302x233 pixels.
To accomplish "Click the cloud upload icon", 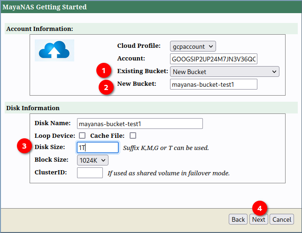I will [x=54, y=50].
